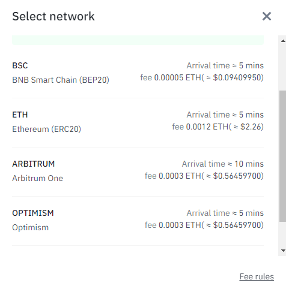The image size is (286, 292).
Task: Choose the Arbitrum One label
Action: pyautogui.click(x=37, y=178)
